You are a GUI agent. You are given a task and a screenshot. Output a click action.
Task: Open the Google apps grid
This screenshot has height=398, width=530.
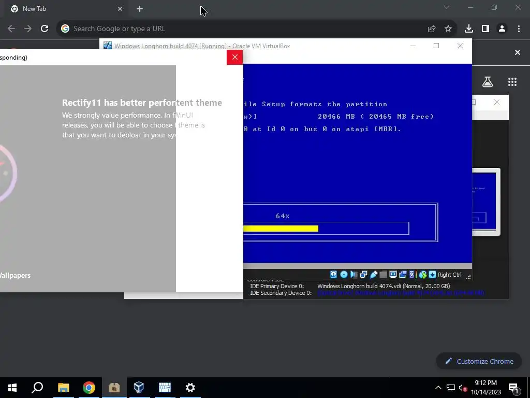point(512,81)
